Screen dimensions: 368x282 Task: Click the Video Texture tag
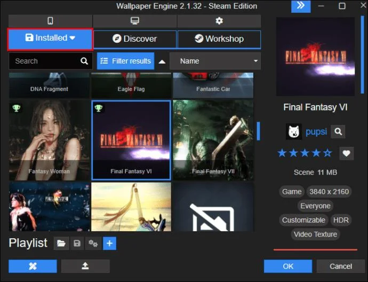[315, 234]
